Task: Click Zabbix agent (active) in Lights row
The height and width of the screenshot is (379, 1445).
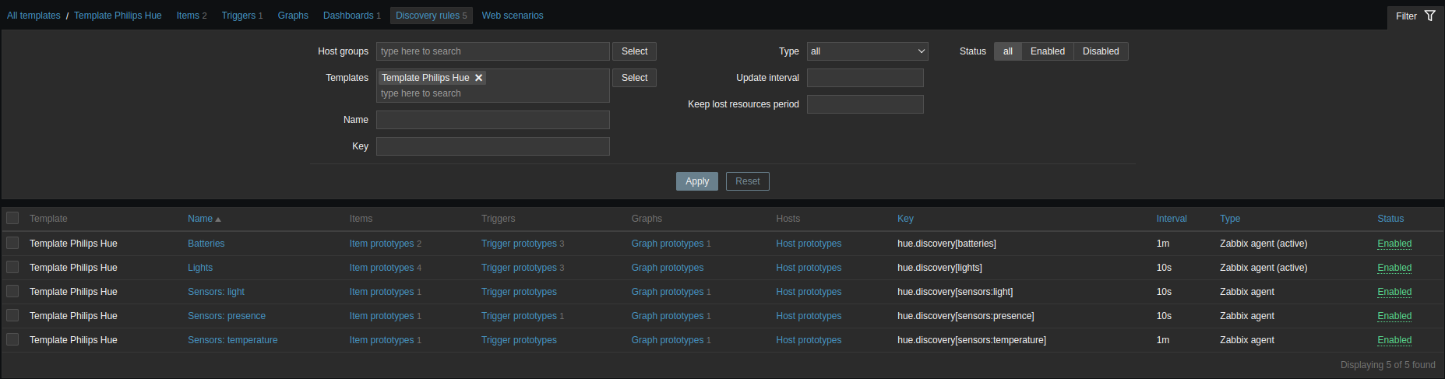Action: tap(1263, 268)
